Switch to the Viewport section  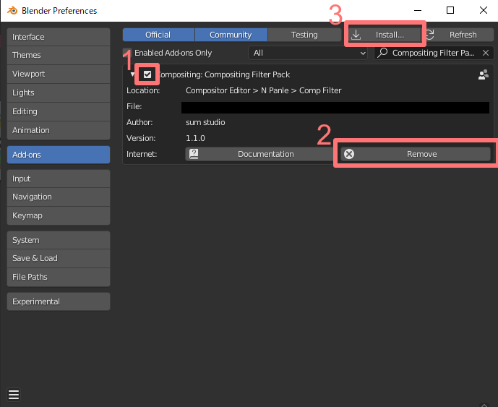pyautogui.click(x=59, y=74)
